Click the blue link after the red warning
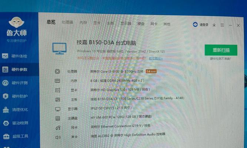Viewport: 247px width, 148px height. [156, 58]
